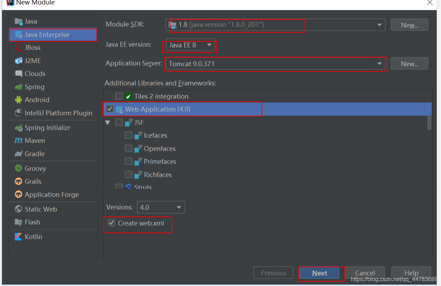
Task: Enable the Tiles 2 integration checkbox
Action: pyautogui.click(x=119, y=96)
